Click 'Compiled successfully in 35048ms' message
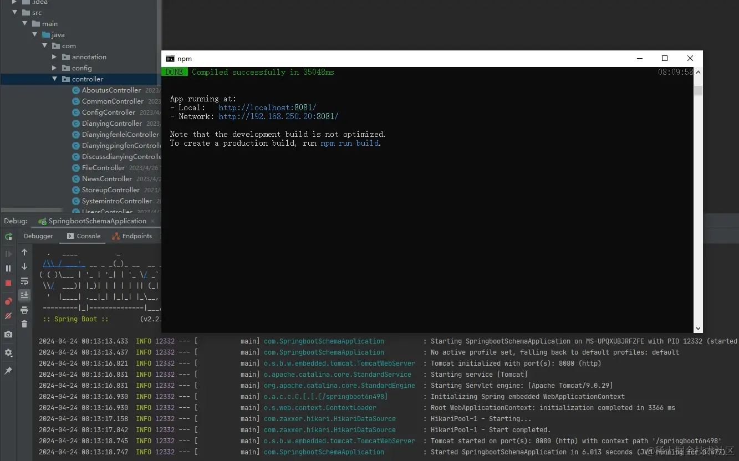739x461 pixels. click(x=263, y=72)
